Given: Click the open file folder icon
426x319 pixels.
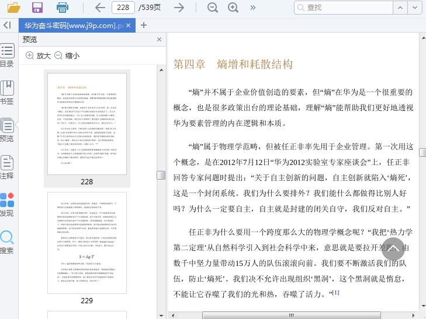Looking at the screenshot, I should [13, 8].
